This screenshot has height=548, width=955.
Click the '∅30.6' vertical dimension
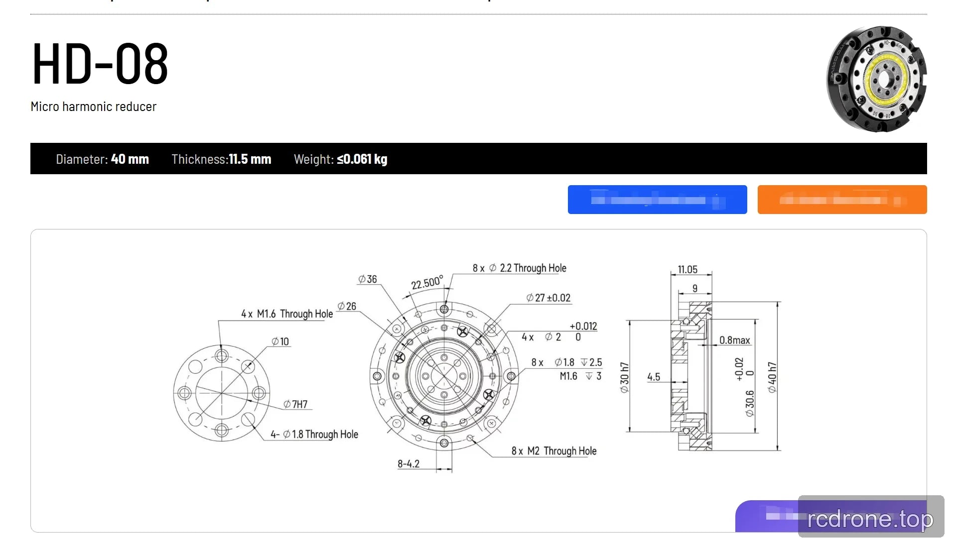click(x=750, y=403)
